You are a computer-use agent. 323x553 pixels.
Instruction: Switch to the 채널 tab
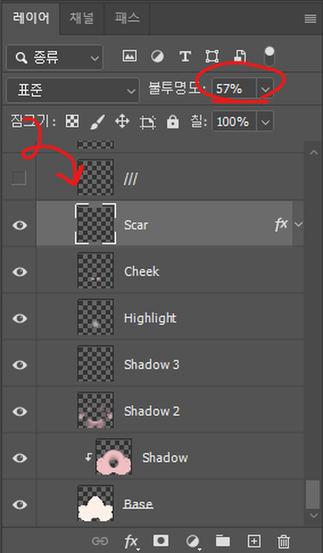82,18
